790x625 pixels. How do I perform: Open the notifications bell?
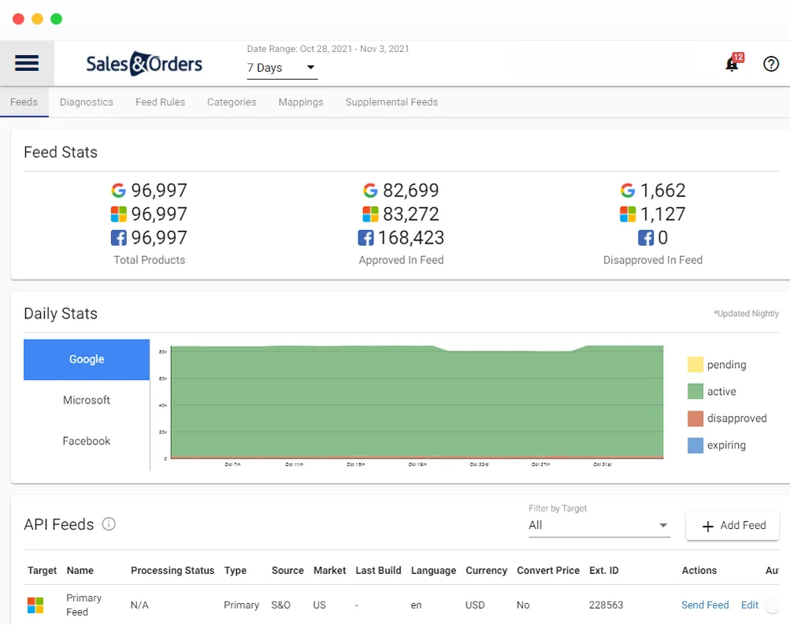tap(732, 64)
